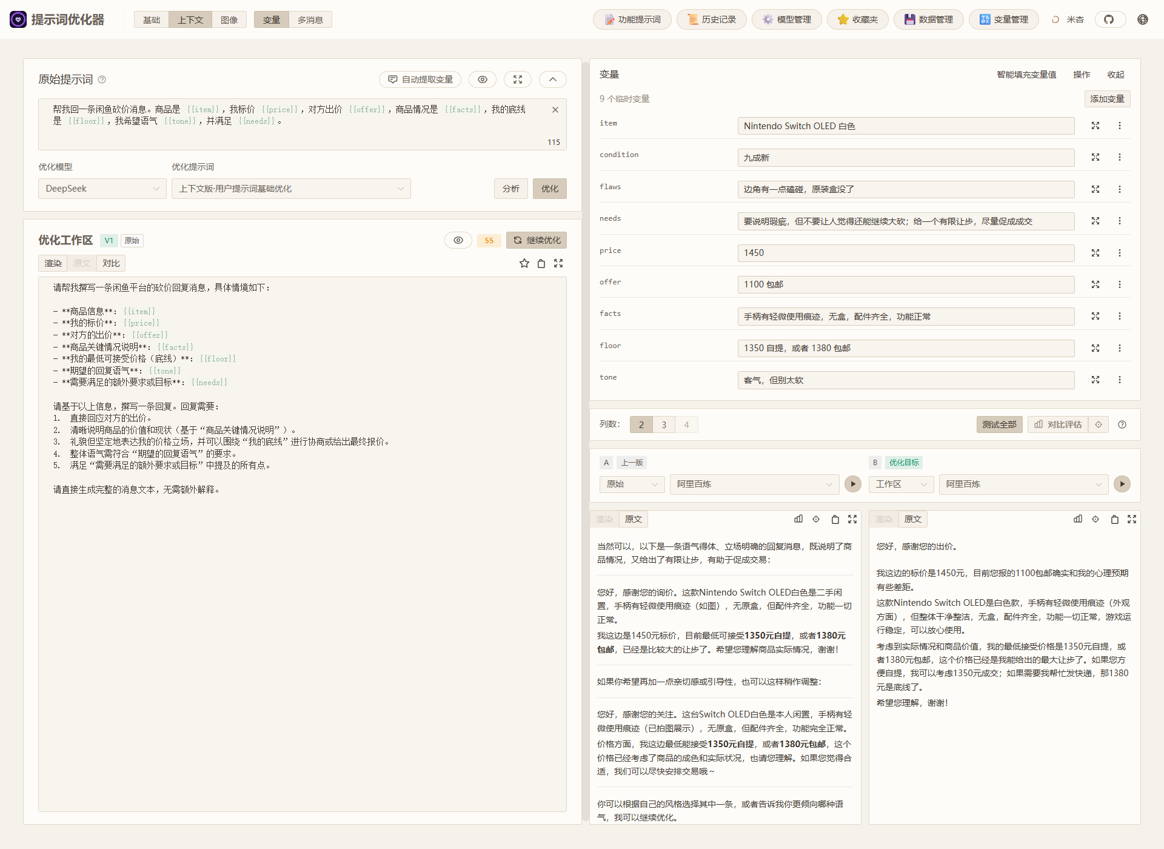Open the language globe icon menu
Screen dimensions: 1164x849
1143,19
